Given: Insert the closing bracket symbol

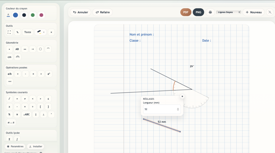Looking at the screenshot, I should [x=48, y=107].
